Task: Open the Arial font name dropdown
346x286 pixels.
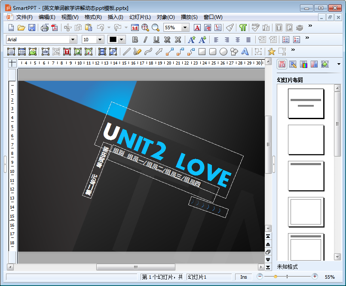Action: pyautogui.click(x=73, y=40)
